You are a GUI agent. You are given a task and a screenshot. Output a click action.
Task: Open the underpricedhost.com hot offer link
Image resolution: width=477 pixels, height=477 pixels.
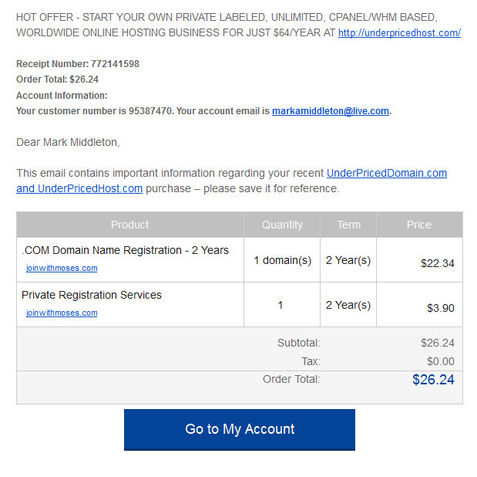pos(399,32)
